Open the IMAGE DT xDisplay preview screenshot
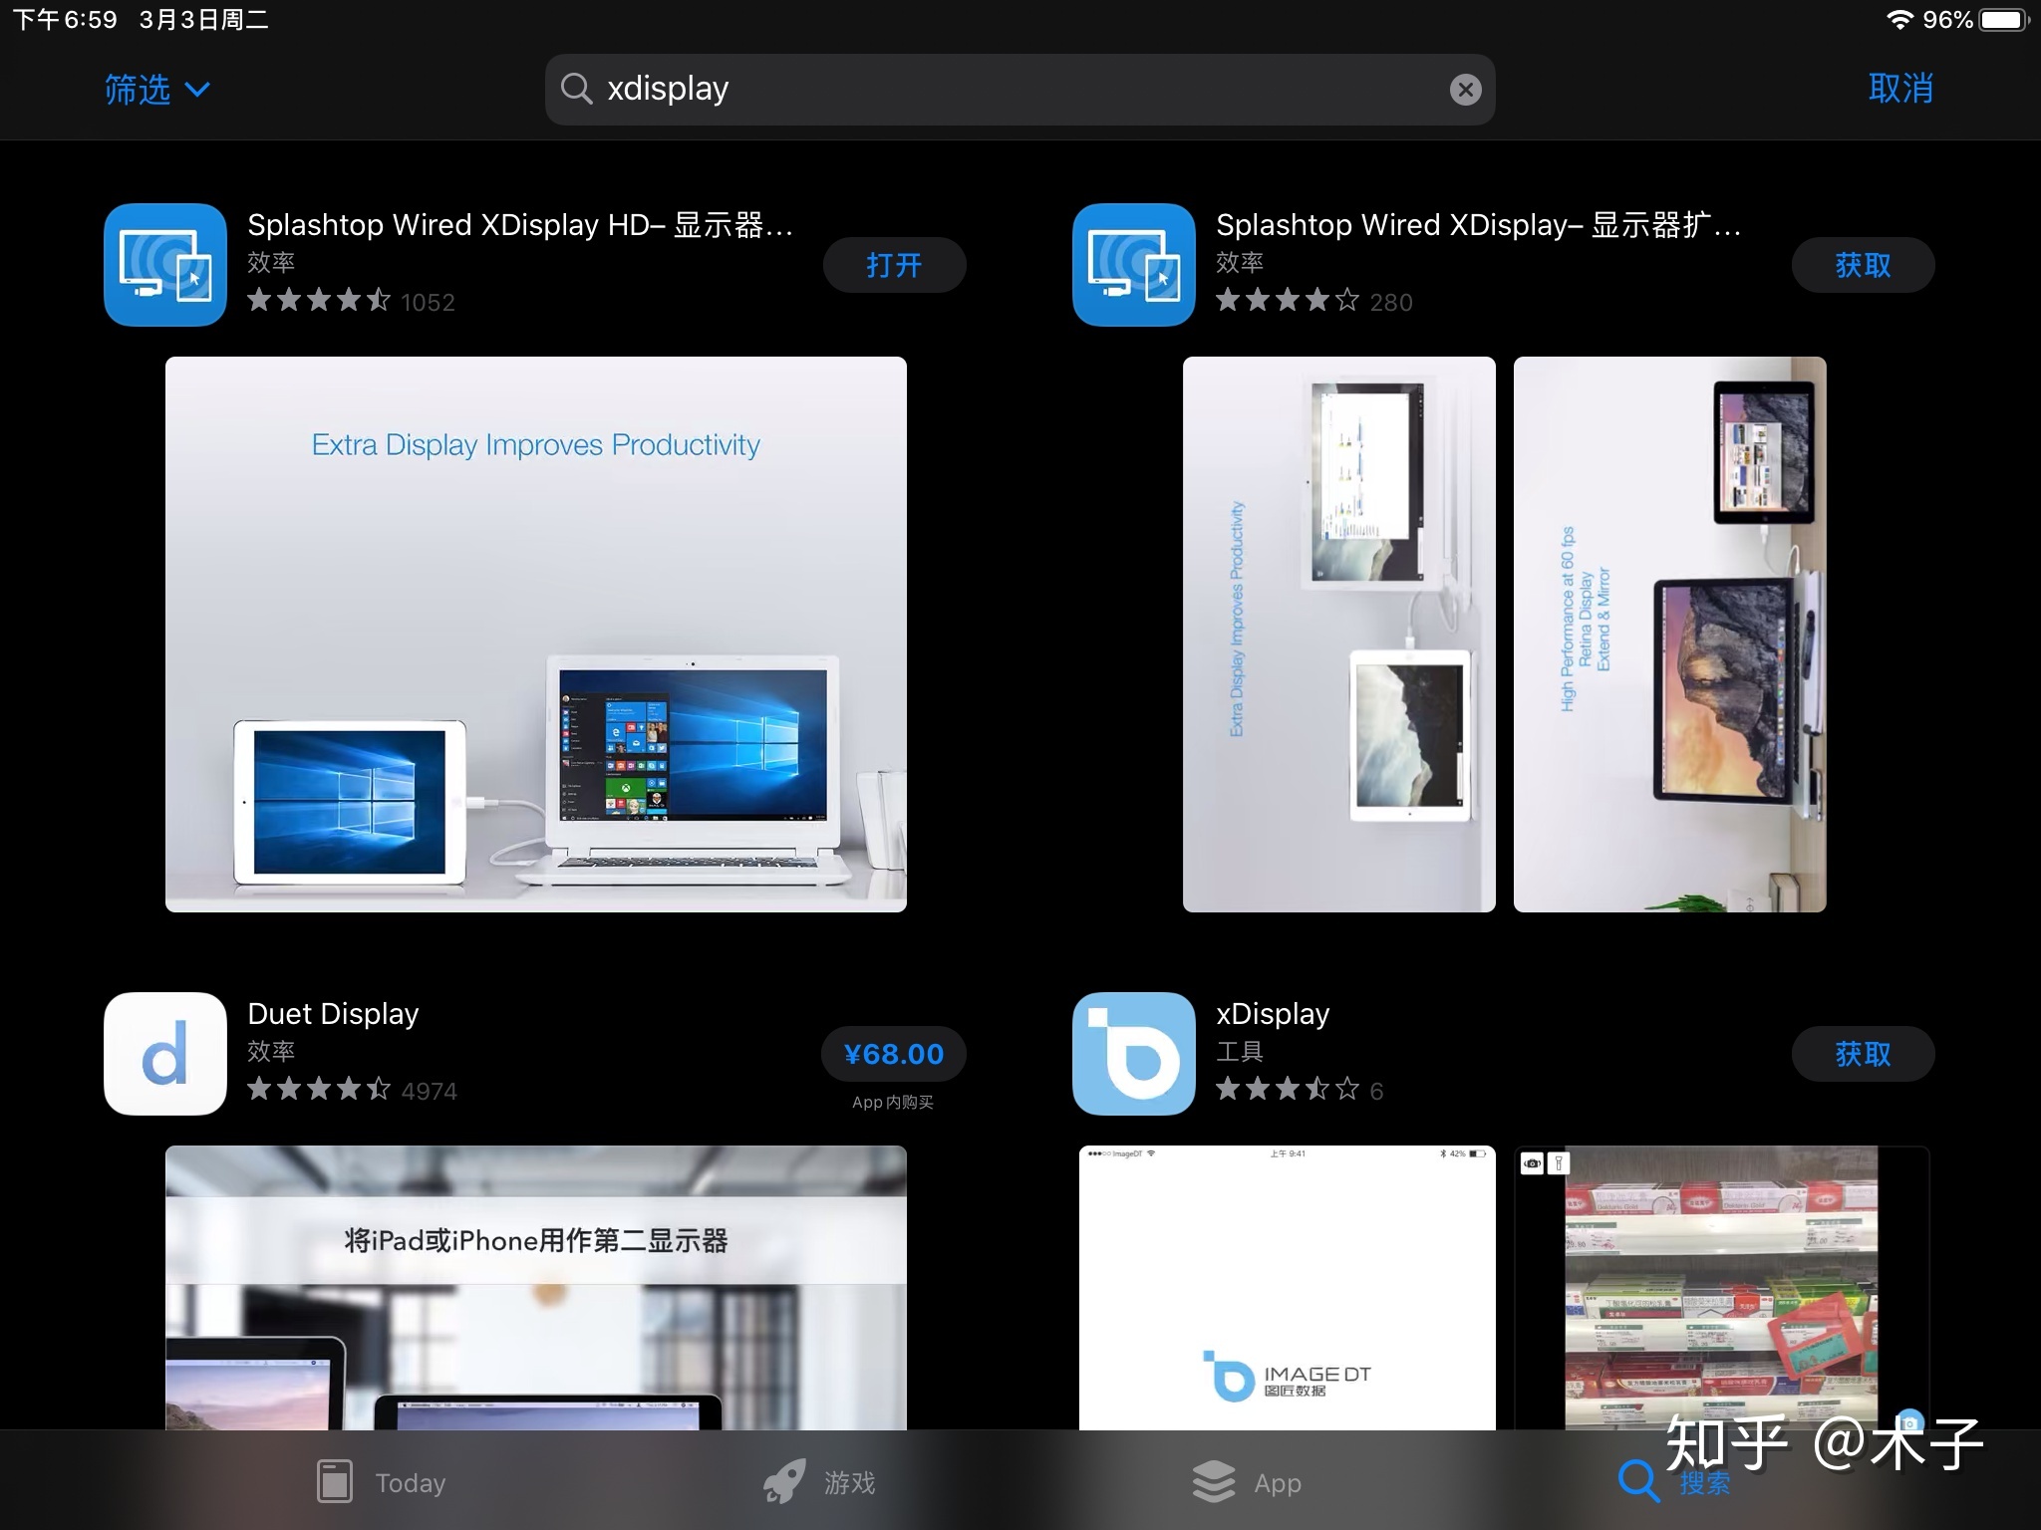2041x1530 pixels. [1287, 1287]
